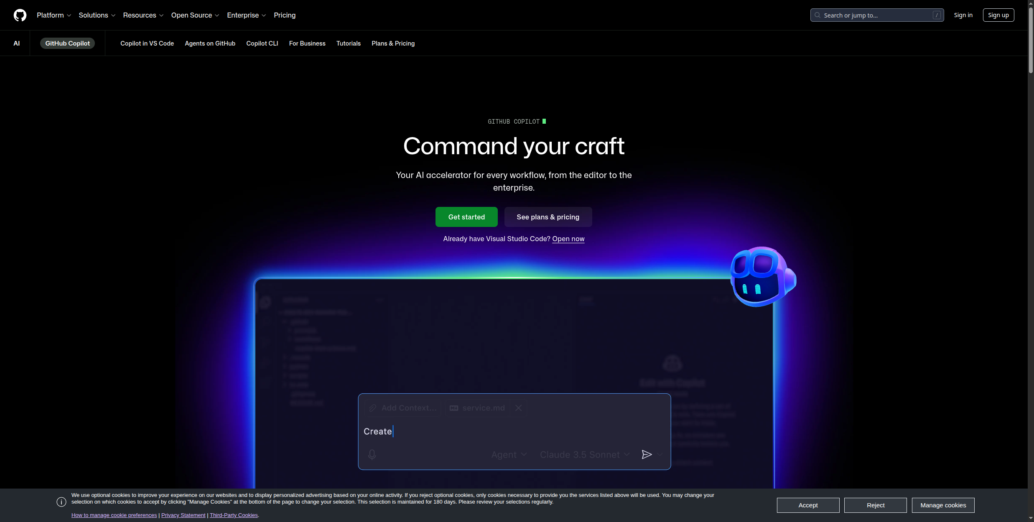The image size is (1034, 522).
Task: Open Manage cookies
Action: pyautogui.click(x=943, y=505)
